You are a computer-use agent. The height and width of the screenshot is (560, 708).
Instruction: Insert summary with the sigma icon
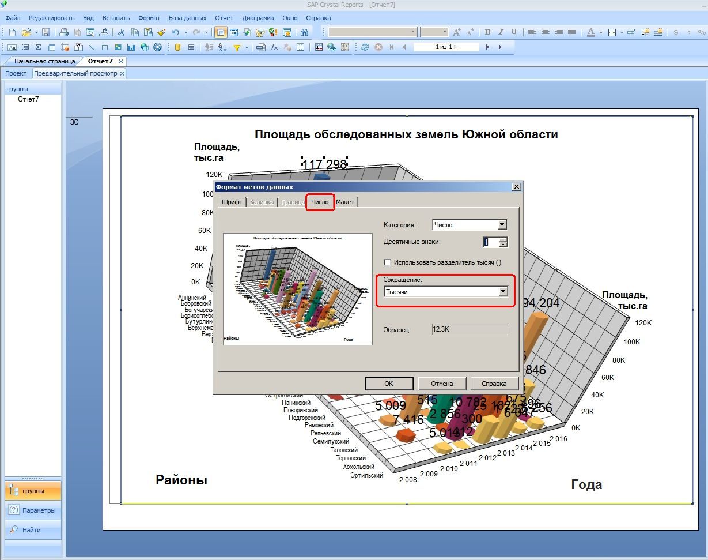38,47
